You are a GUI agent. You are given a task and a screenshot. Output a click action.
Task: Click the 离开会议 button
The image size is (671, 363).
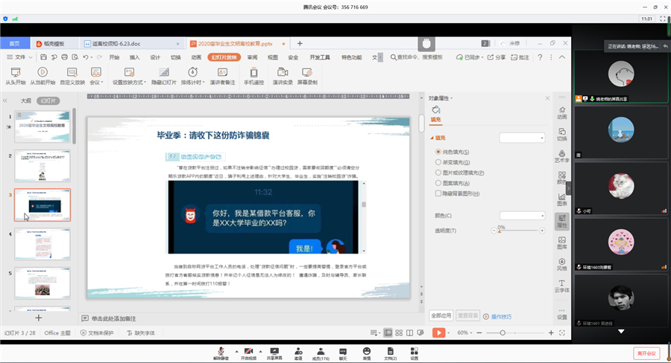pos(646,353)
